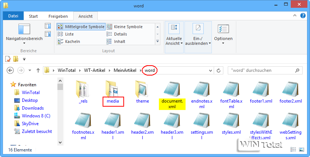Go forward with the forward arrow
Image resolution: width=310 pixels, height=157 pixels.
pos(21,70)
